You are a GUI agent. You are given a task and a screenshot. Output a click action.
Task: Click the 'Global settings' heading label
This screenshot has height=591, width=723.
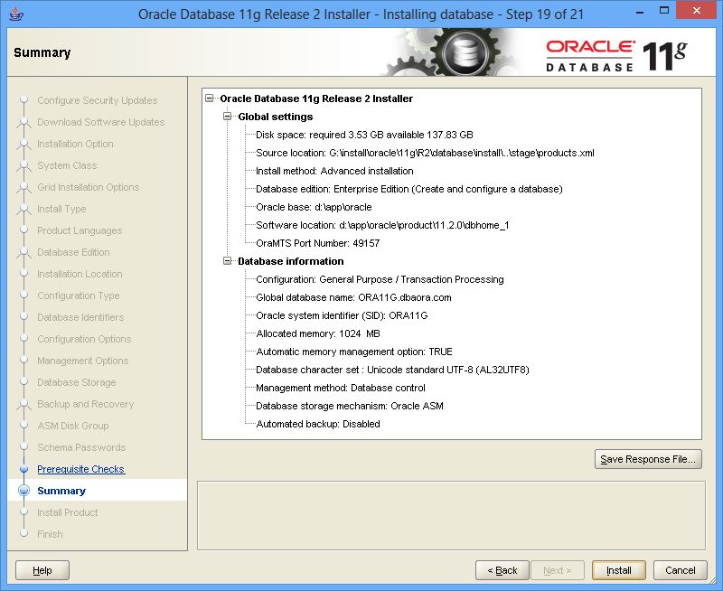coord(276,117)
